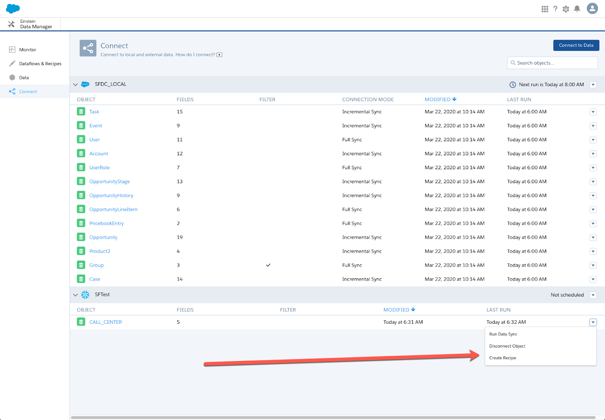
Task: Open the CALL_CENTER object link
Action: click(x=105, y=322)
